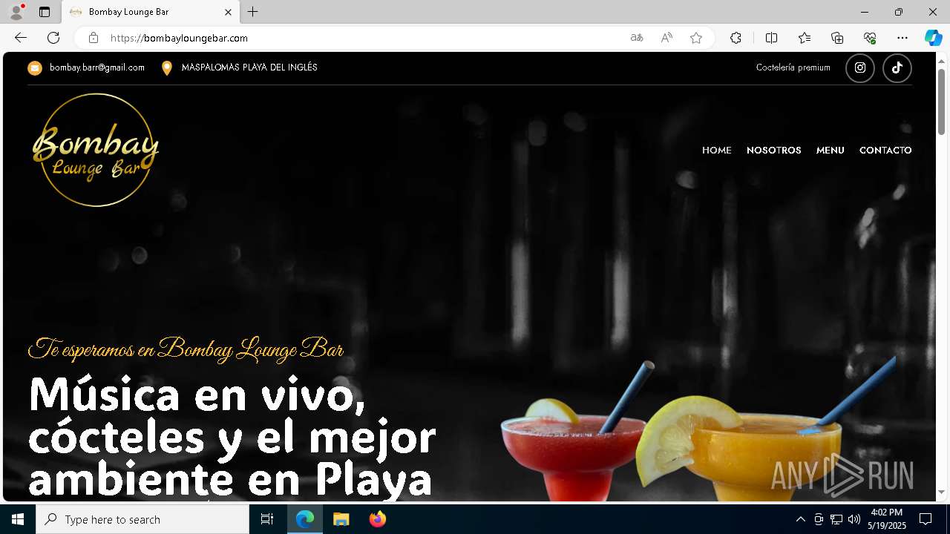Launch Firefox from taskbar

pyautogui.click(x=378, y=519)
